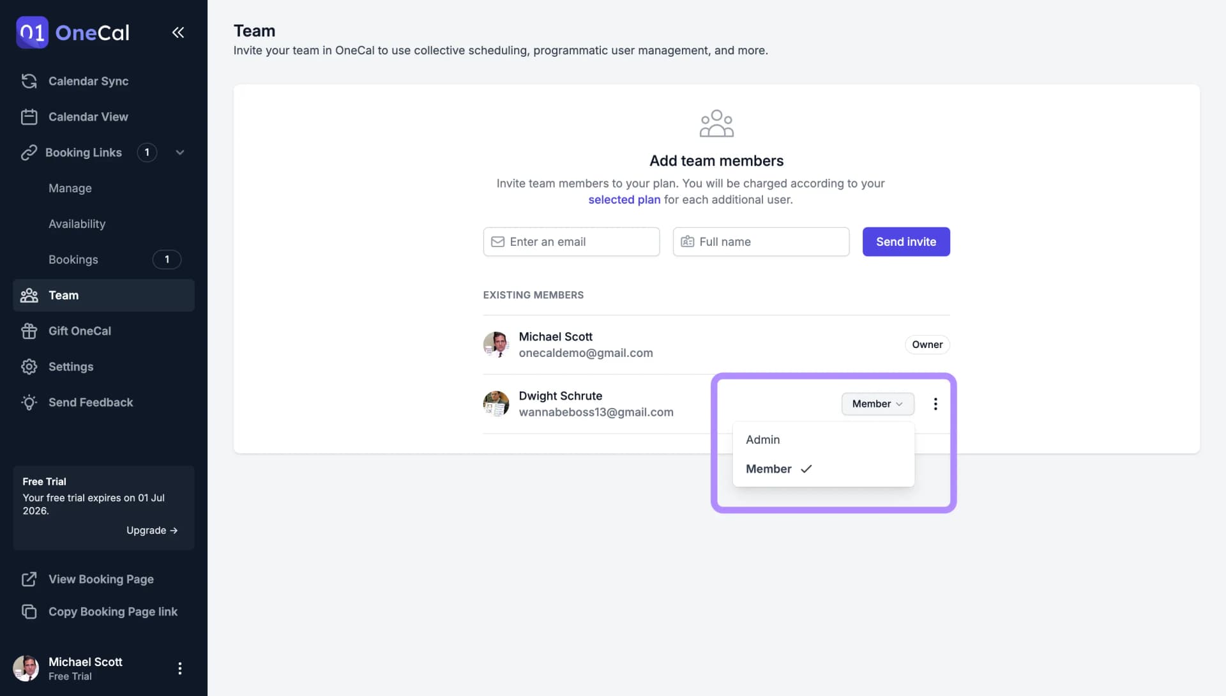
Task: Open the Member role dropdown for Dwight
Action: coord(877,404)
